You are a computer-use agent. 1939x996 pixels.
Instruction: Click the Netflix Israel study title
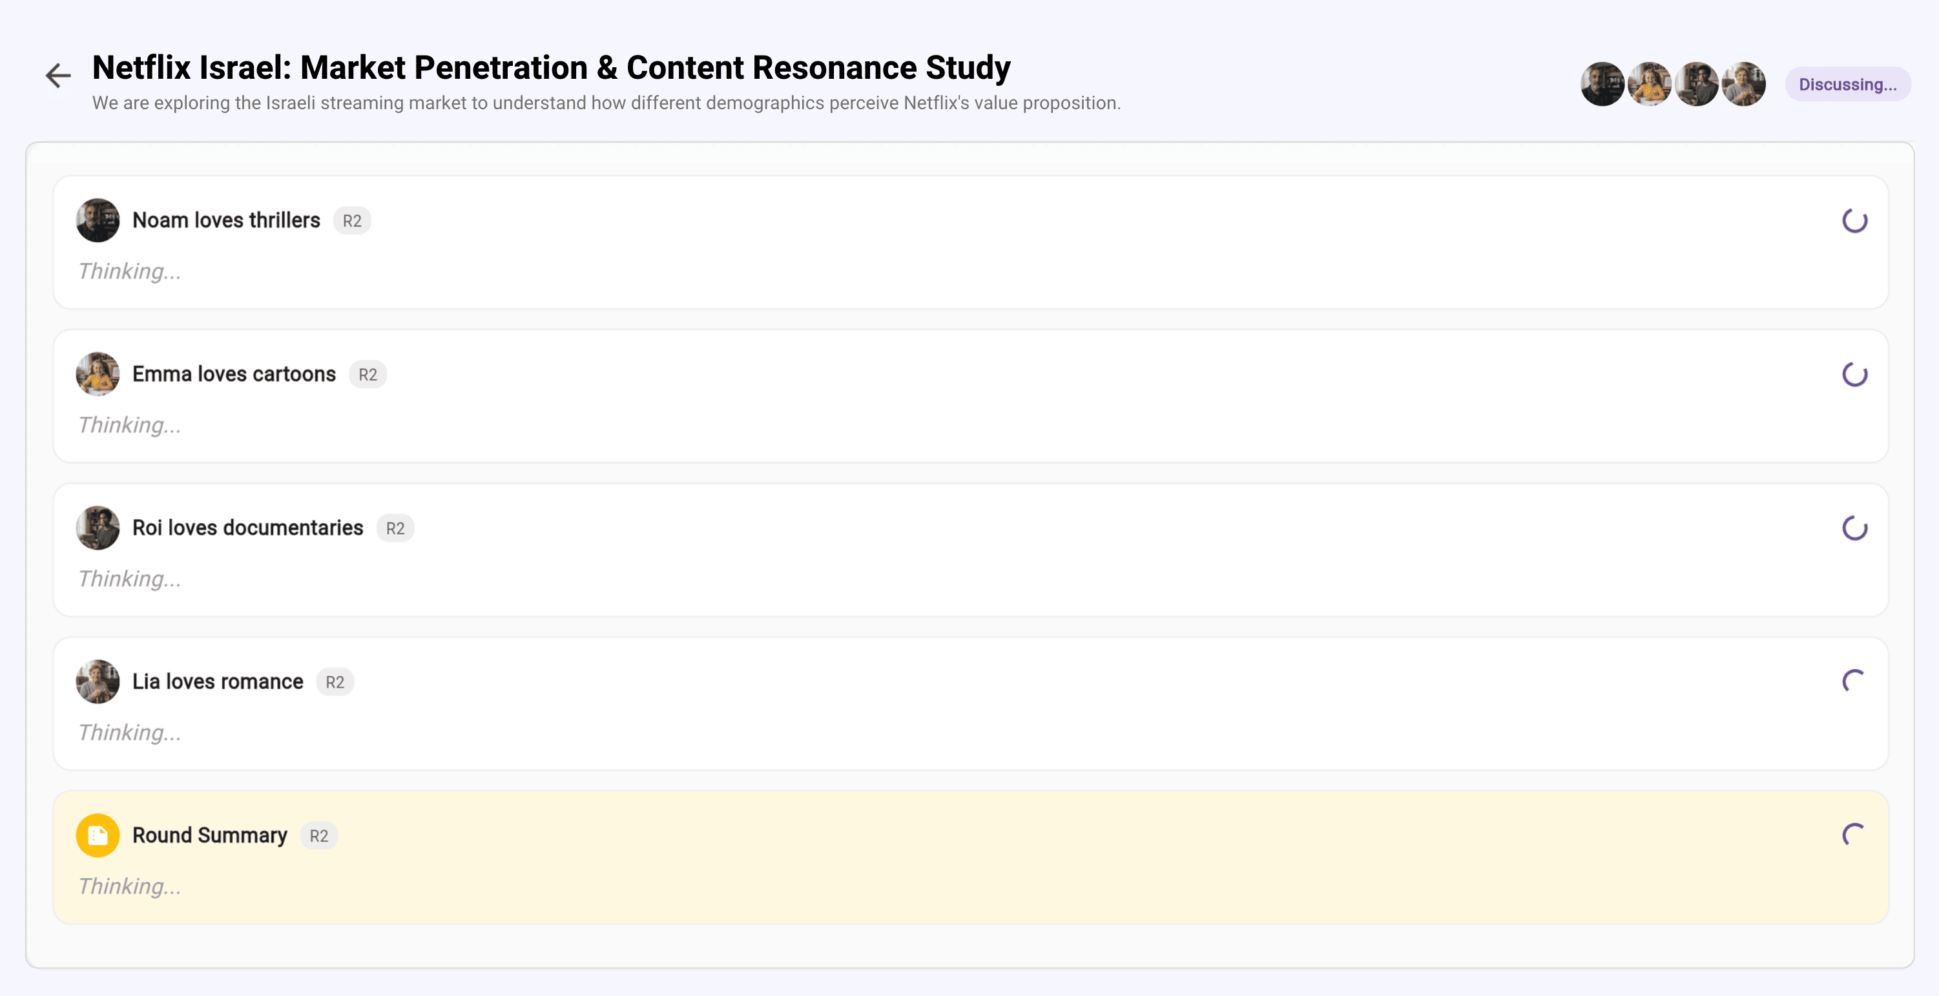[551, 68]
